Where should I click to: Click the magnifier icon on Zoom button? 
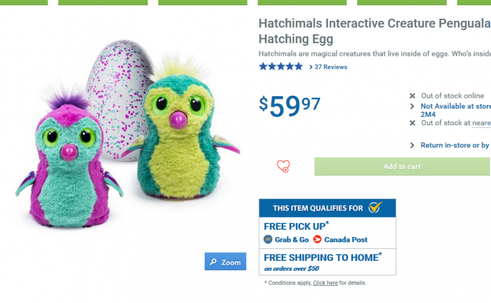point(214,262)
